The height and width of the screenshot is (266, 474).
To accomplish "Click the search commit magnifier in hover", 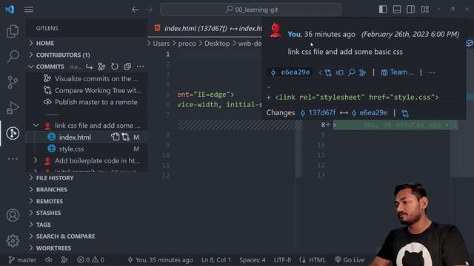I will tap(351, 72).
